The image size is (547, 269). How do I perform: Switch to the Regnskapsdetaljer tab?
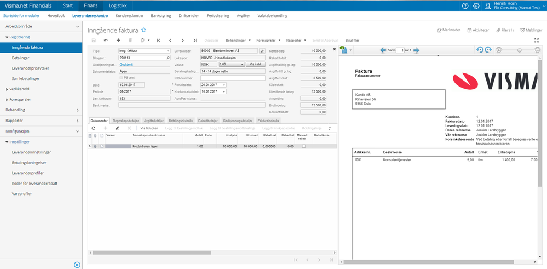125,121
